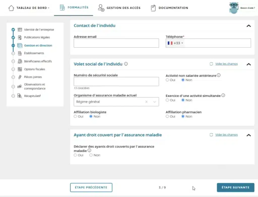The height and width of the screenshot is (197, 258).
Task: Select the Publications légales sidebar icon
Action: pyautogui.click(x=20, y=37)
